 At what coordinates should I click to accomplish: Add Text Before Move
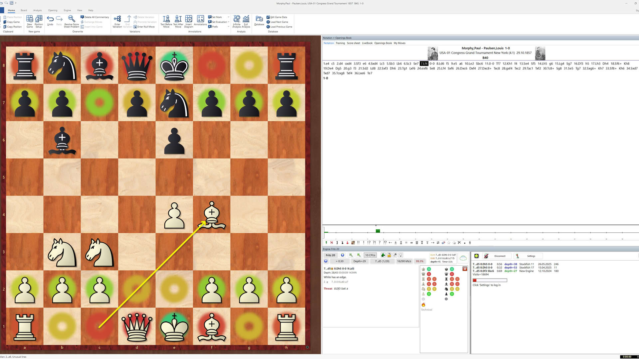(166, 22)
